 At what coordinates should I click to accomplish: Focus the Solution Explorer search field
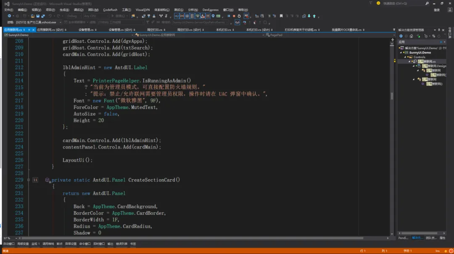(x=419, y=42)
